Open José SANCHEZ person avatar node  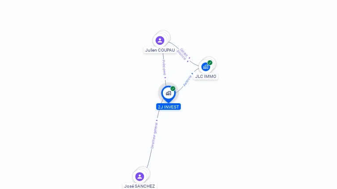(140, 177)
